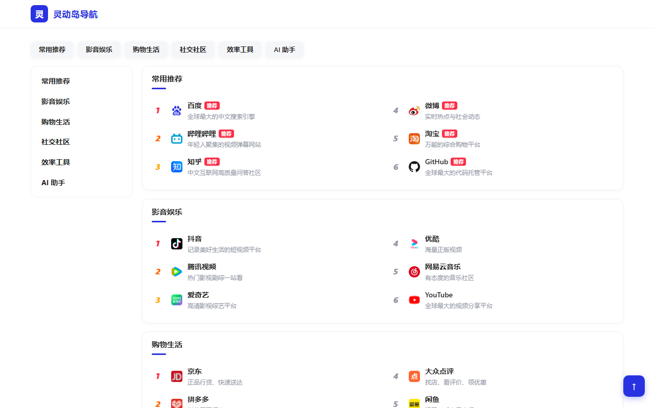Click the 灵动岛导航 logo icon
Viewport: 654px width, 408px height.
click(39, 14)
